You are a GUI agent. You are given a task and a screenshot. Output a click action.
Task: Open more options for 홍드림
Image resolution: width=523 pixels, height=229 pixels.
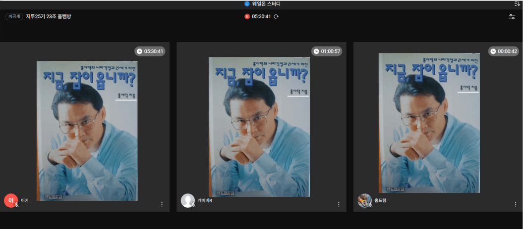pos(516,204)
